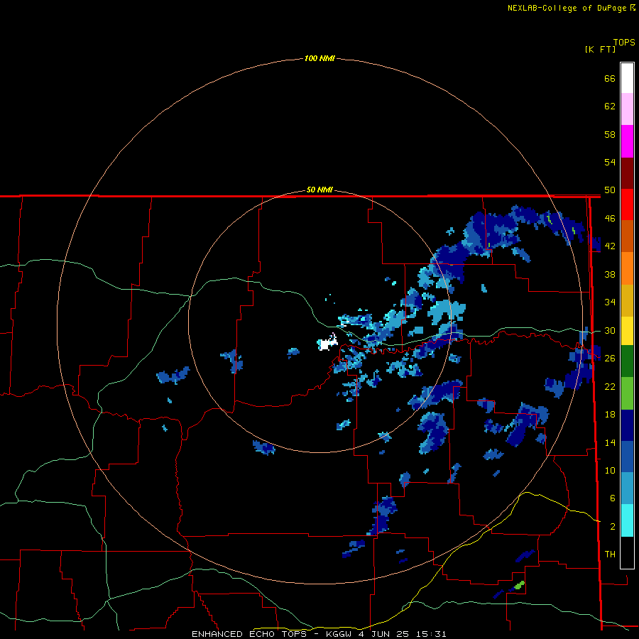
Task: Click the 100 NMI range ring label
Action: (x=319, y=58)
